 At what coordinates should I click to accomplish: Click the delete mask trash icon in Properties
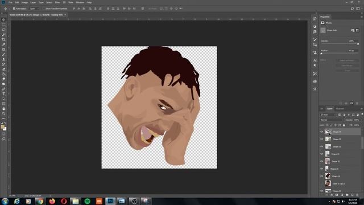pyautogui.click(x=357, y=103)
